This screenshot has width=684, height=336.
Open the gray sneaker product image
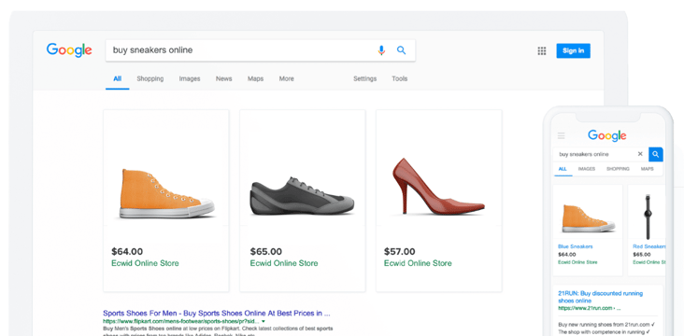tap(303, 196)
